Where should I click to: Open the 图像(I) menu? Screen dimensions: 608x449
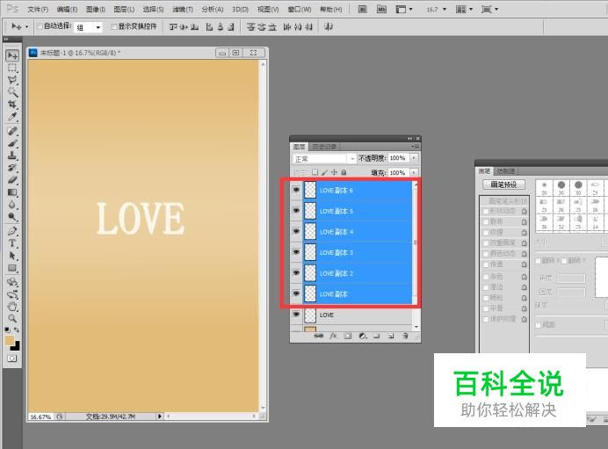(96, 10)
